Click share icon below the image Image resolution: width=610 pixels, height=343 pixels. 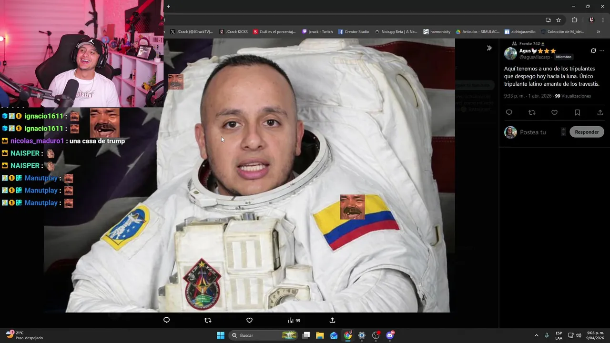[332, 320]
